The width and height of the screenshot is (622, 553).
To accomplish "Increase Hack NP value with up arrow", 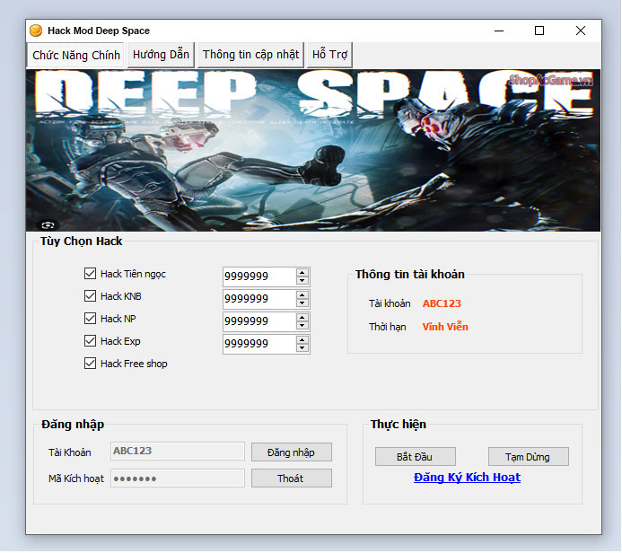I will [x=302, y=317].
